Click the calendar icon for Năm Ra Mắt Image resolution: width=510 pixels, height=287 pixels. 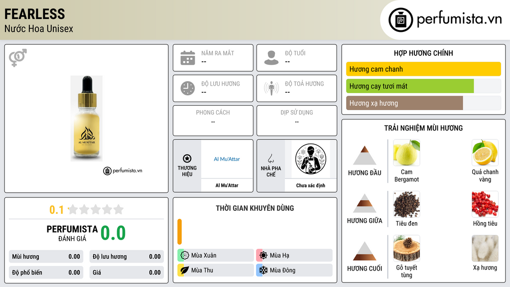[188, 58]
